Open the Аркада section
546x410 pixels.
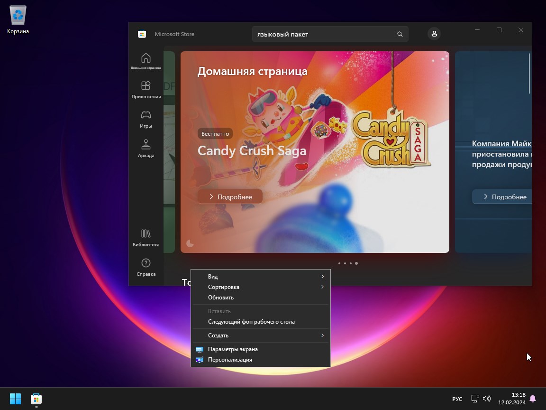tap(146, 149)
